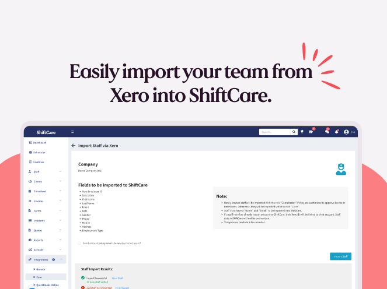The height and width of the screenshot is (289, 387).
Task: Open the gift icon with red badge
Action: 311,132
